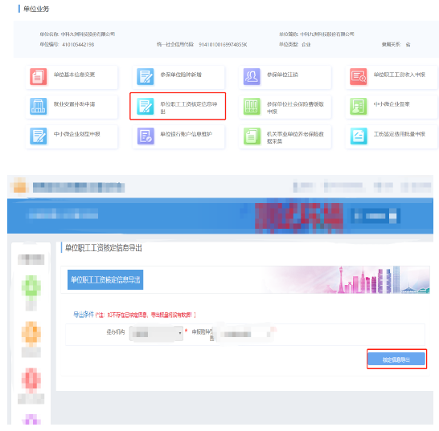439x431 pixels.
Task: Switch to 单位职工工资核定信息导出 blue tab
Action: pos(105,279)
